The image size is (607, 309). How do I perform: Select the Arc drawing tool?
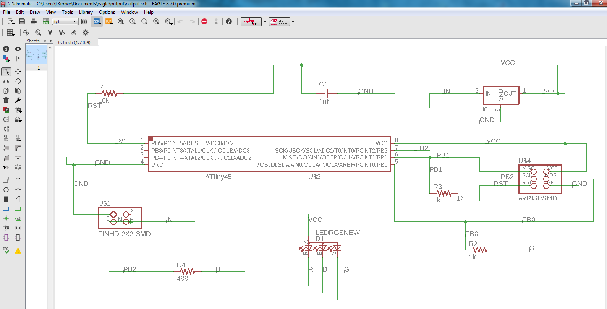18,190
